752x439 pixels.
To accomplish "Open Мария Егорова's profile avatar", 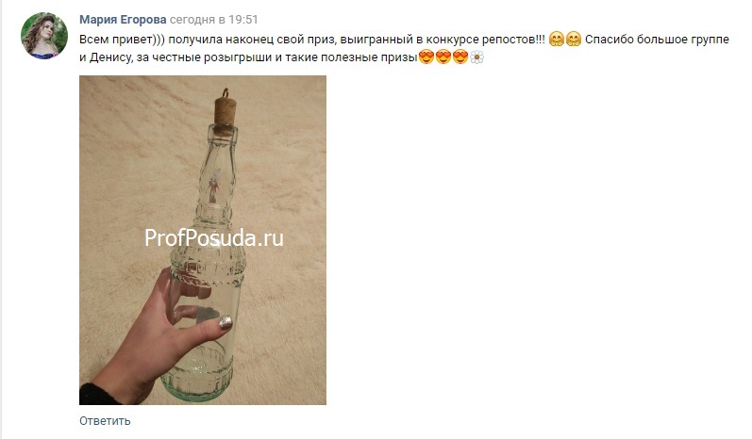I will 44,36.
